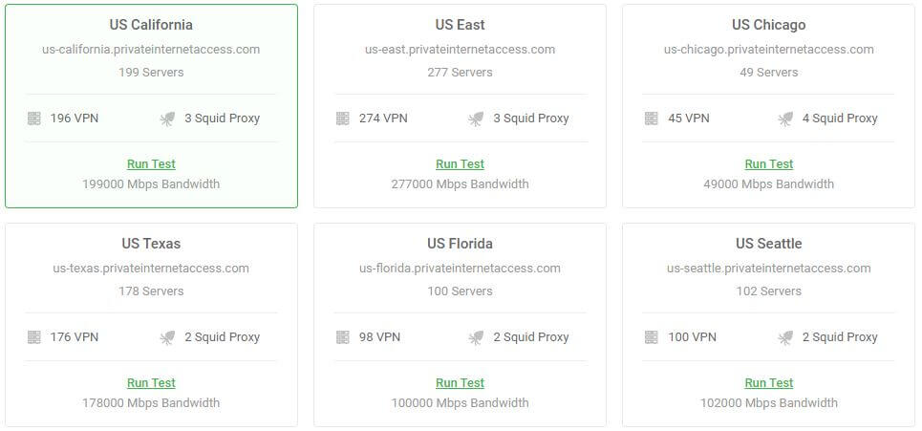Run Test for US Chicago
This screenshot has width=922, height=431.
[769, 164]
